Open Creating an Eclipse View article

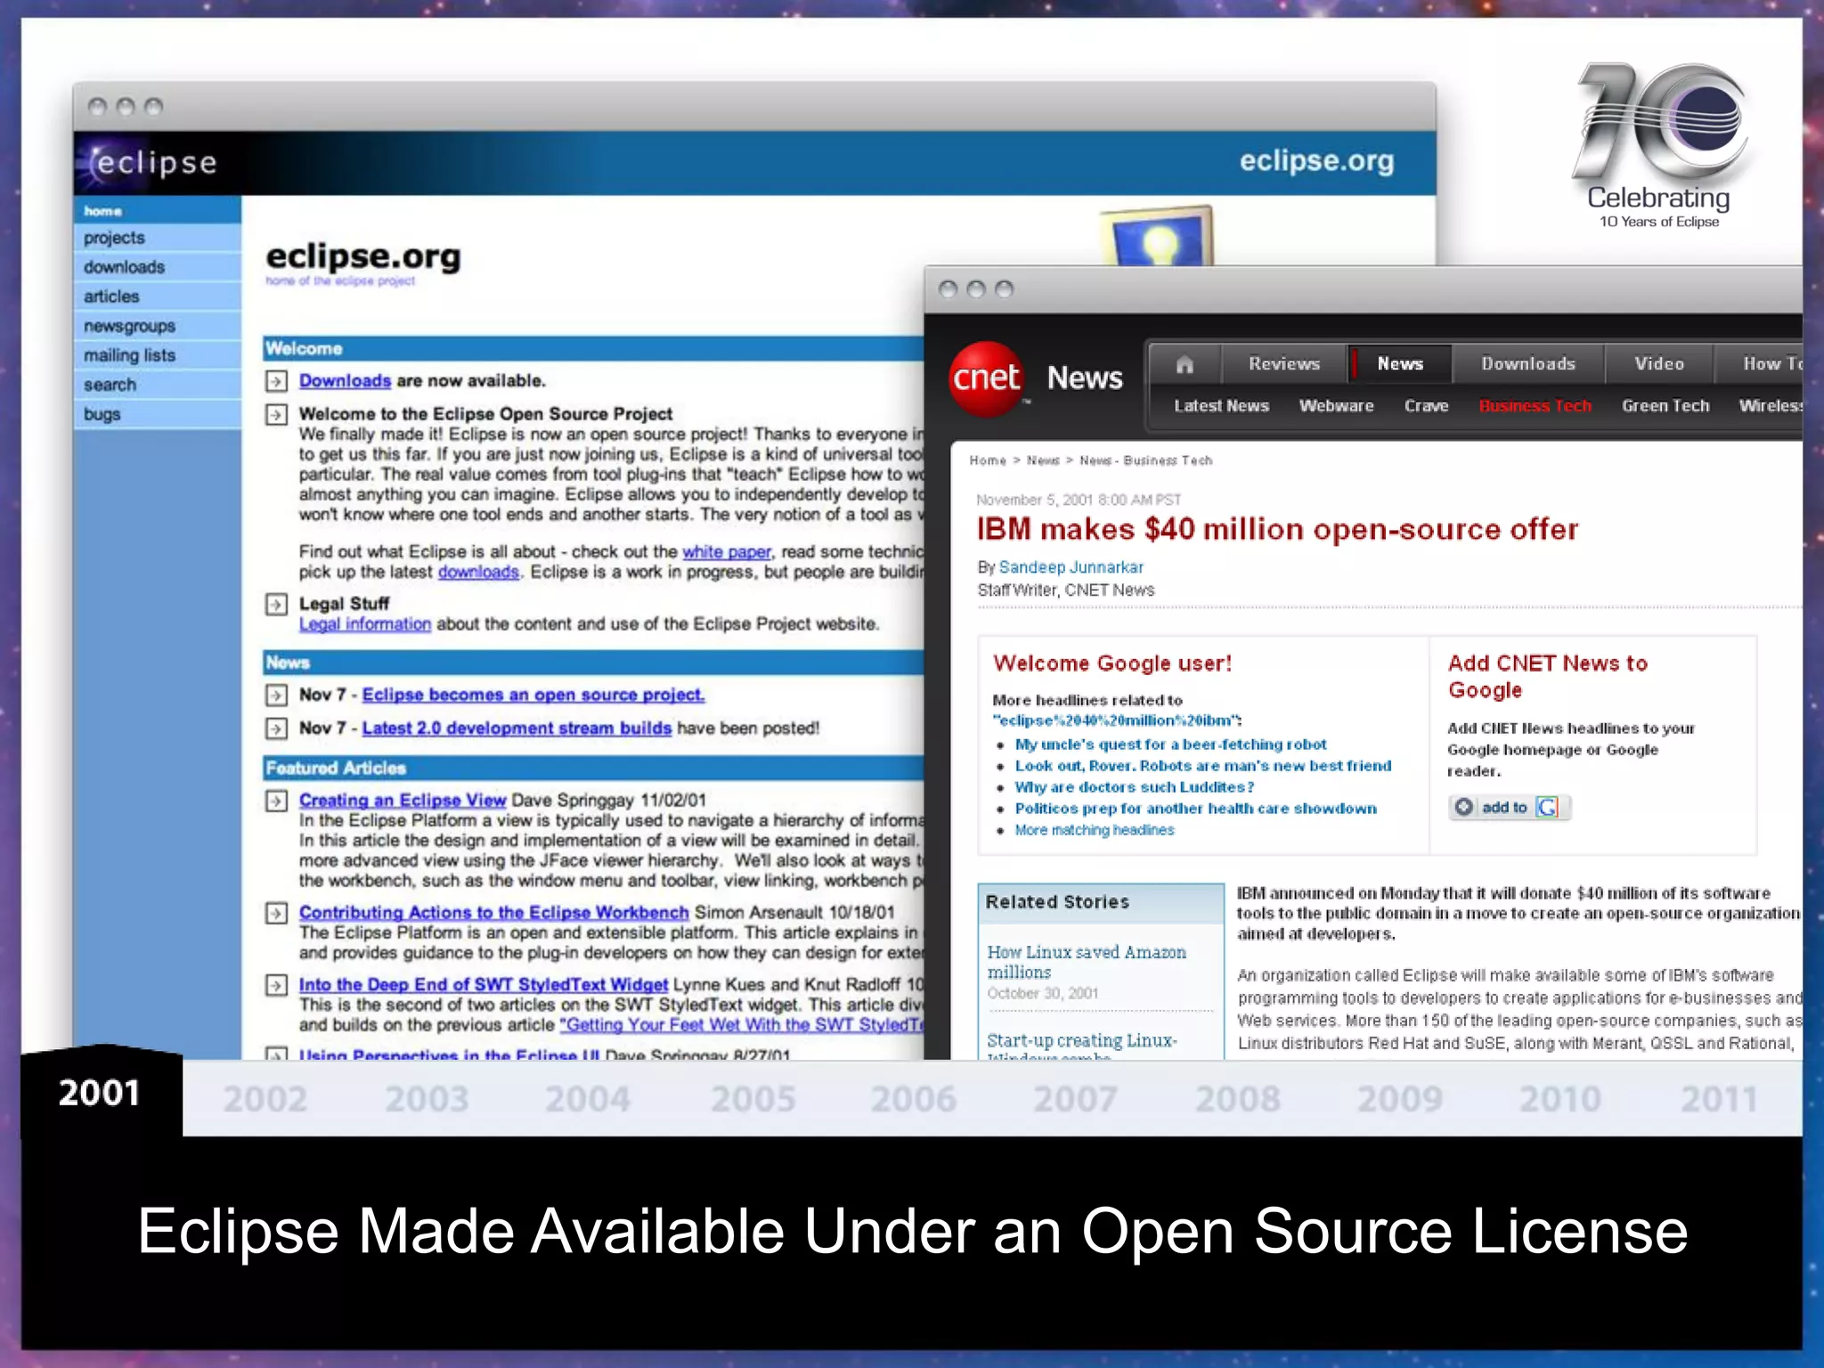point(402,801)
